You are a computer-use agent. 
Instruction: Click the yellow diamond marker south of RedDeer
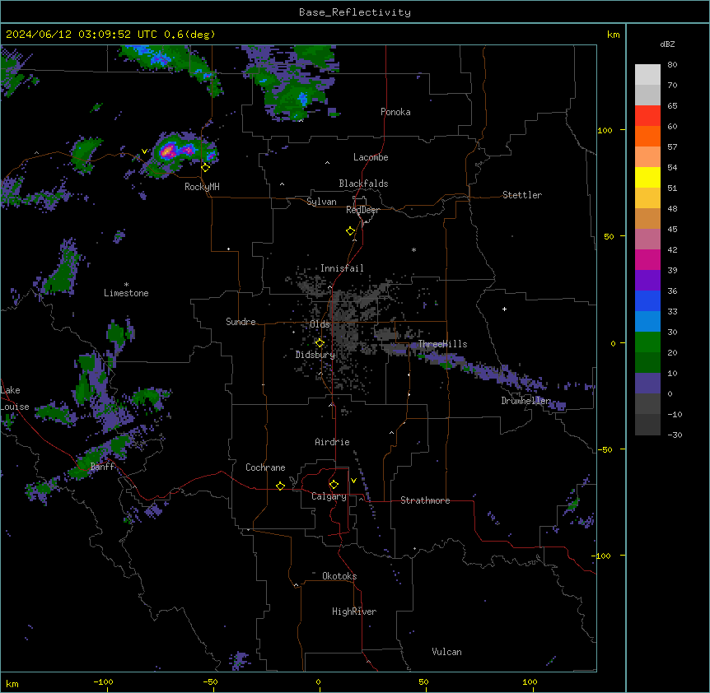pyautogui.click(x=351, y=231)
